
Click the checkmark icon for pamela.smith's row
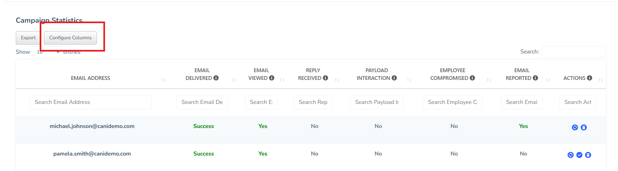(579, 155)
